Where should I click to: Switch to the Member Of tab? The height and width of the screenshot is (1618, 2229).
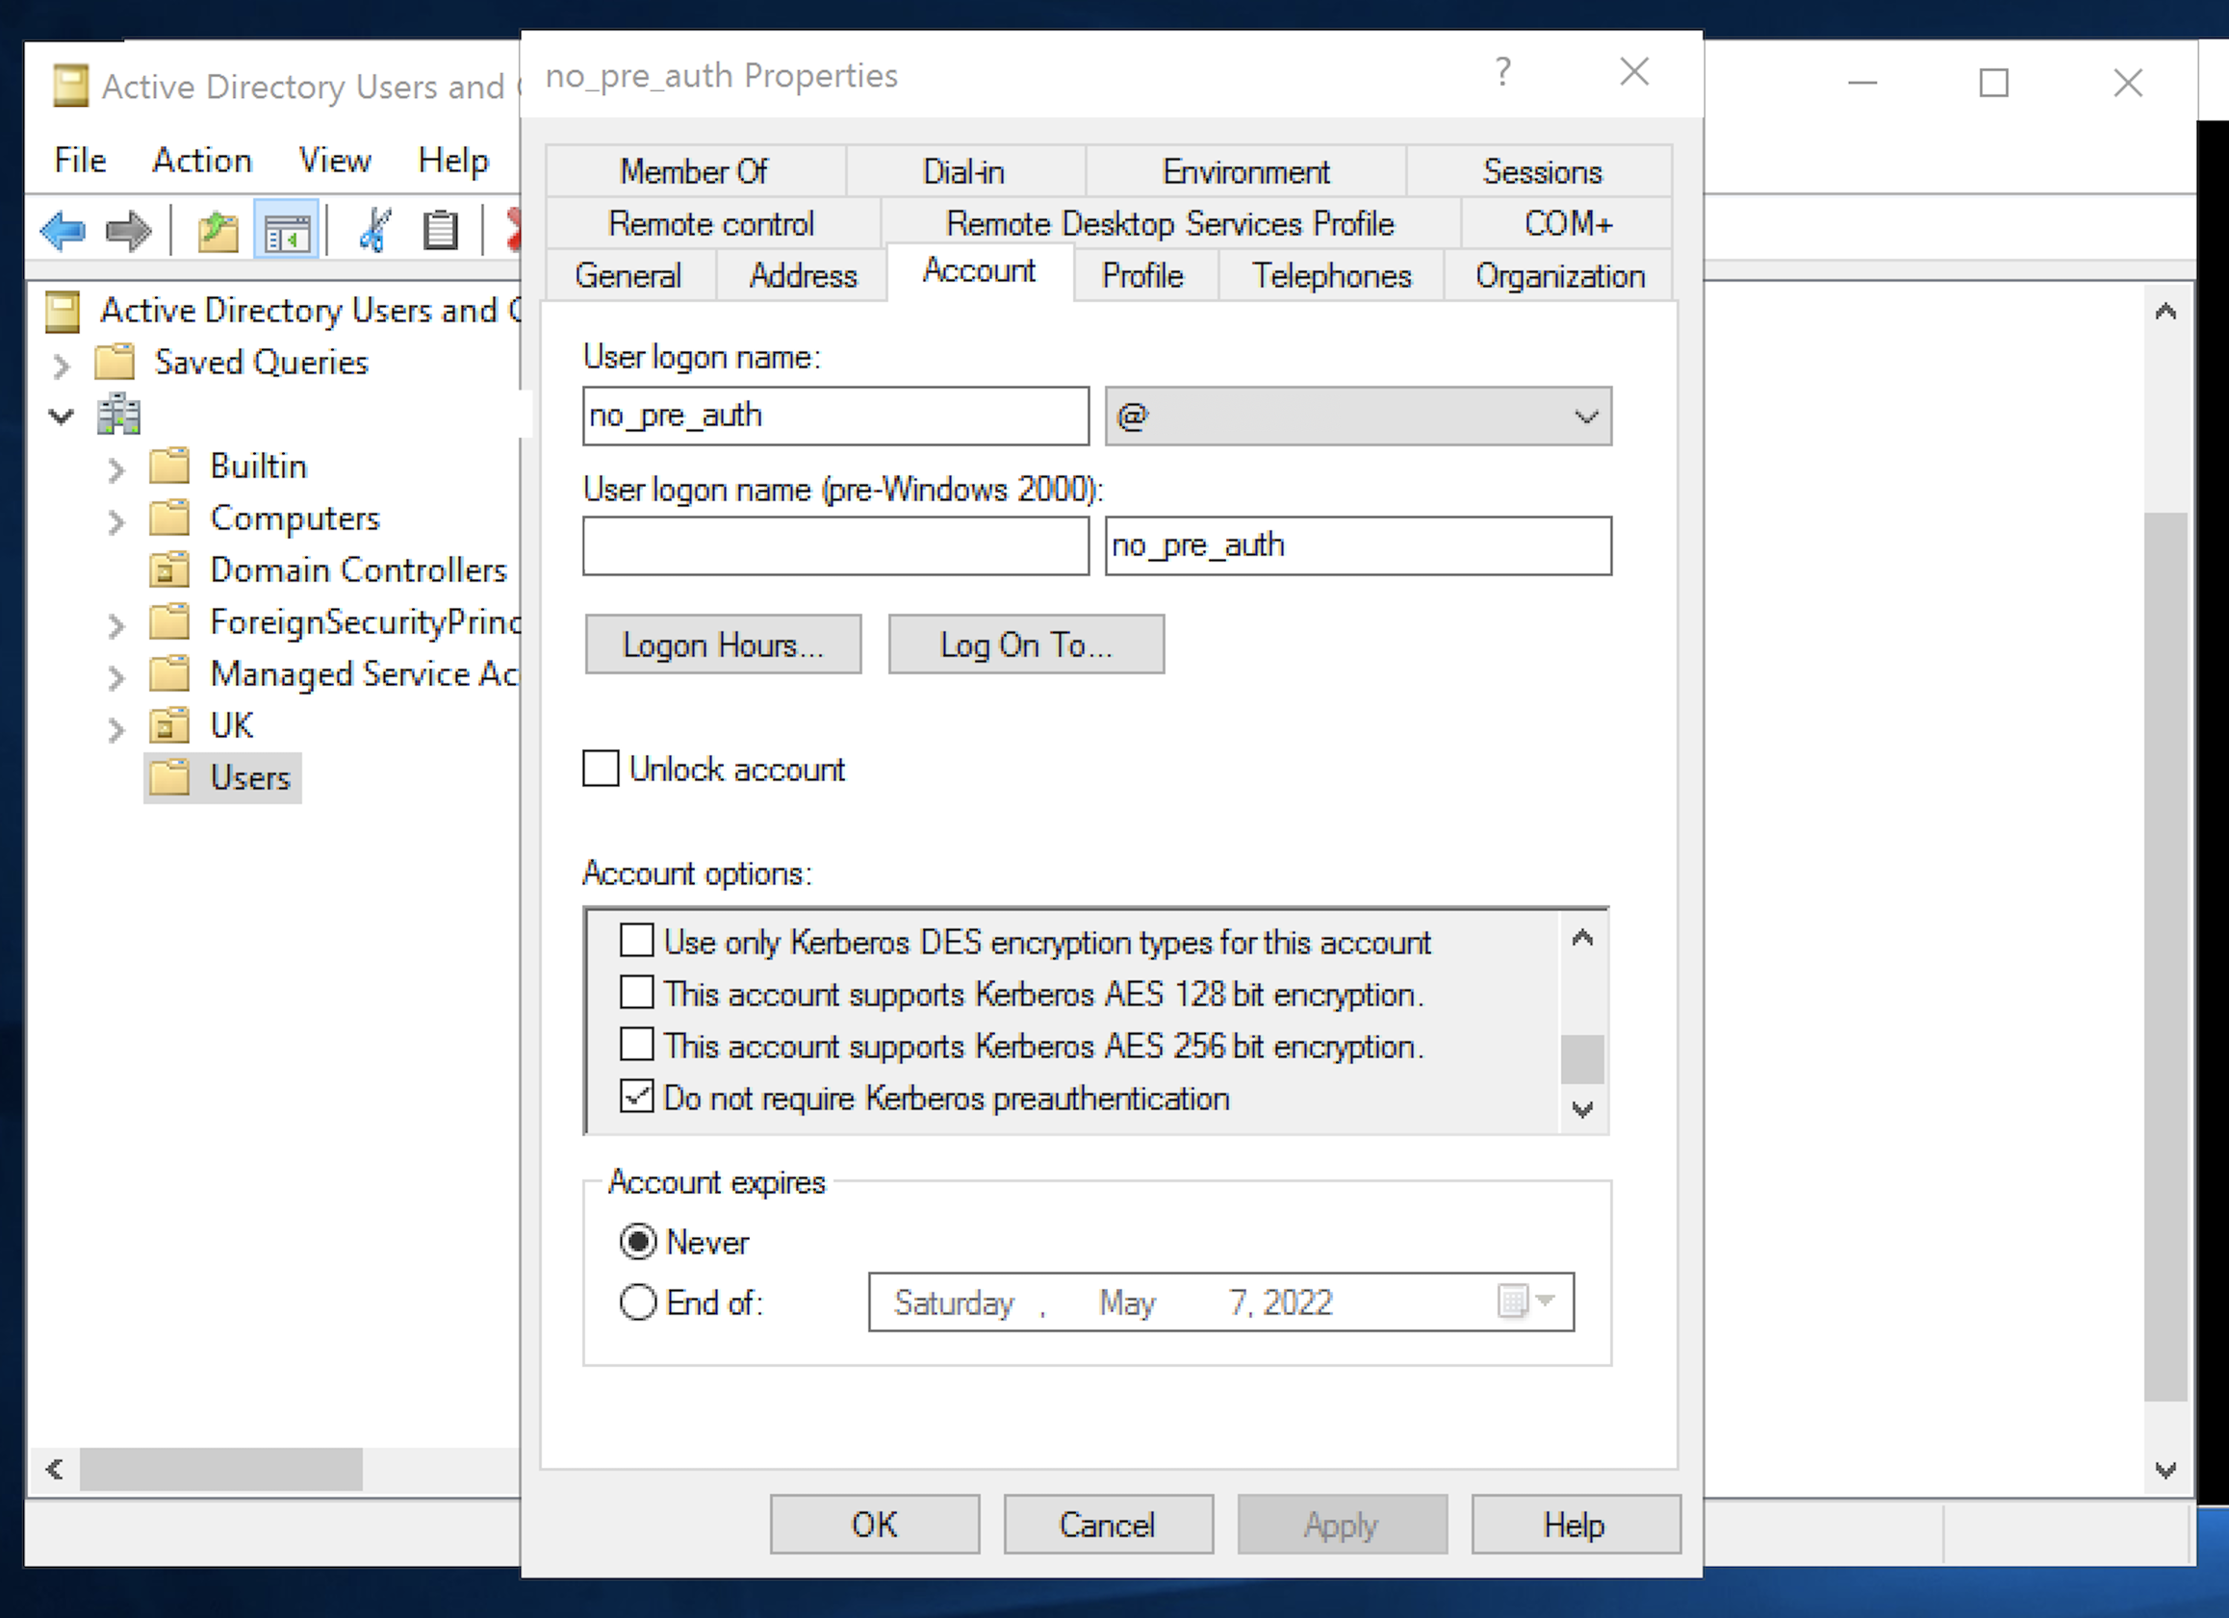[694, 172]
